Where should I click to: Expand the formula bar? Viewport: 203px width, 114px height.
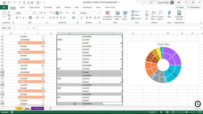[201, 28]
